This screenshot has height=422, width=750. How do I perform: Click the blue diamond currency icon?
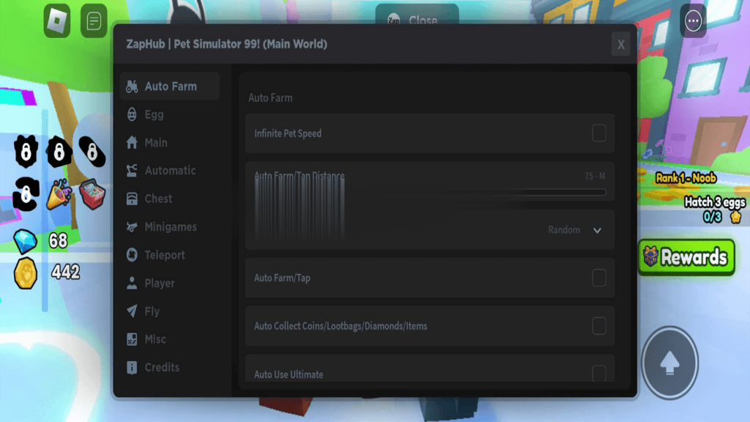[x=26, y=241]
